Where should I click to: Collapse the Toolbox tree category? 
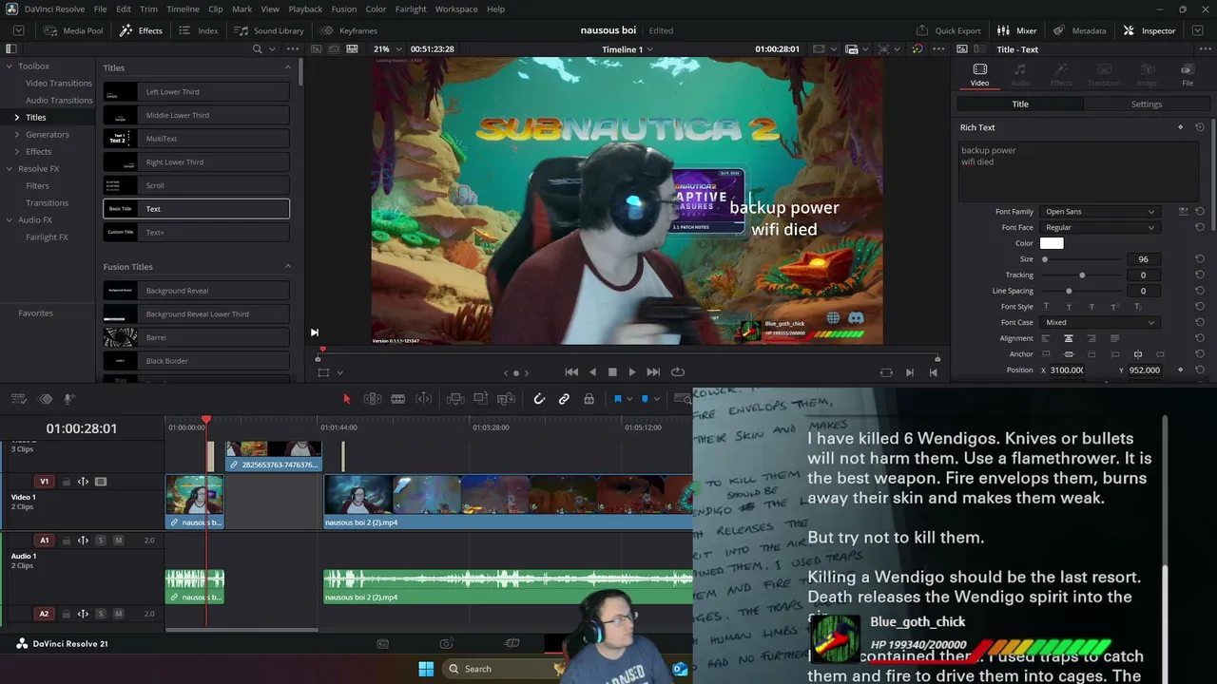click(x=9, y=66)
